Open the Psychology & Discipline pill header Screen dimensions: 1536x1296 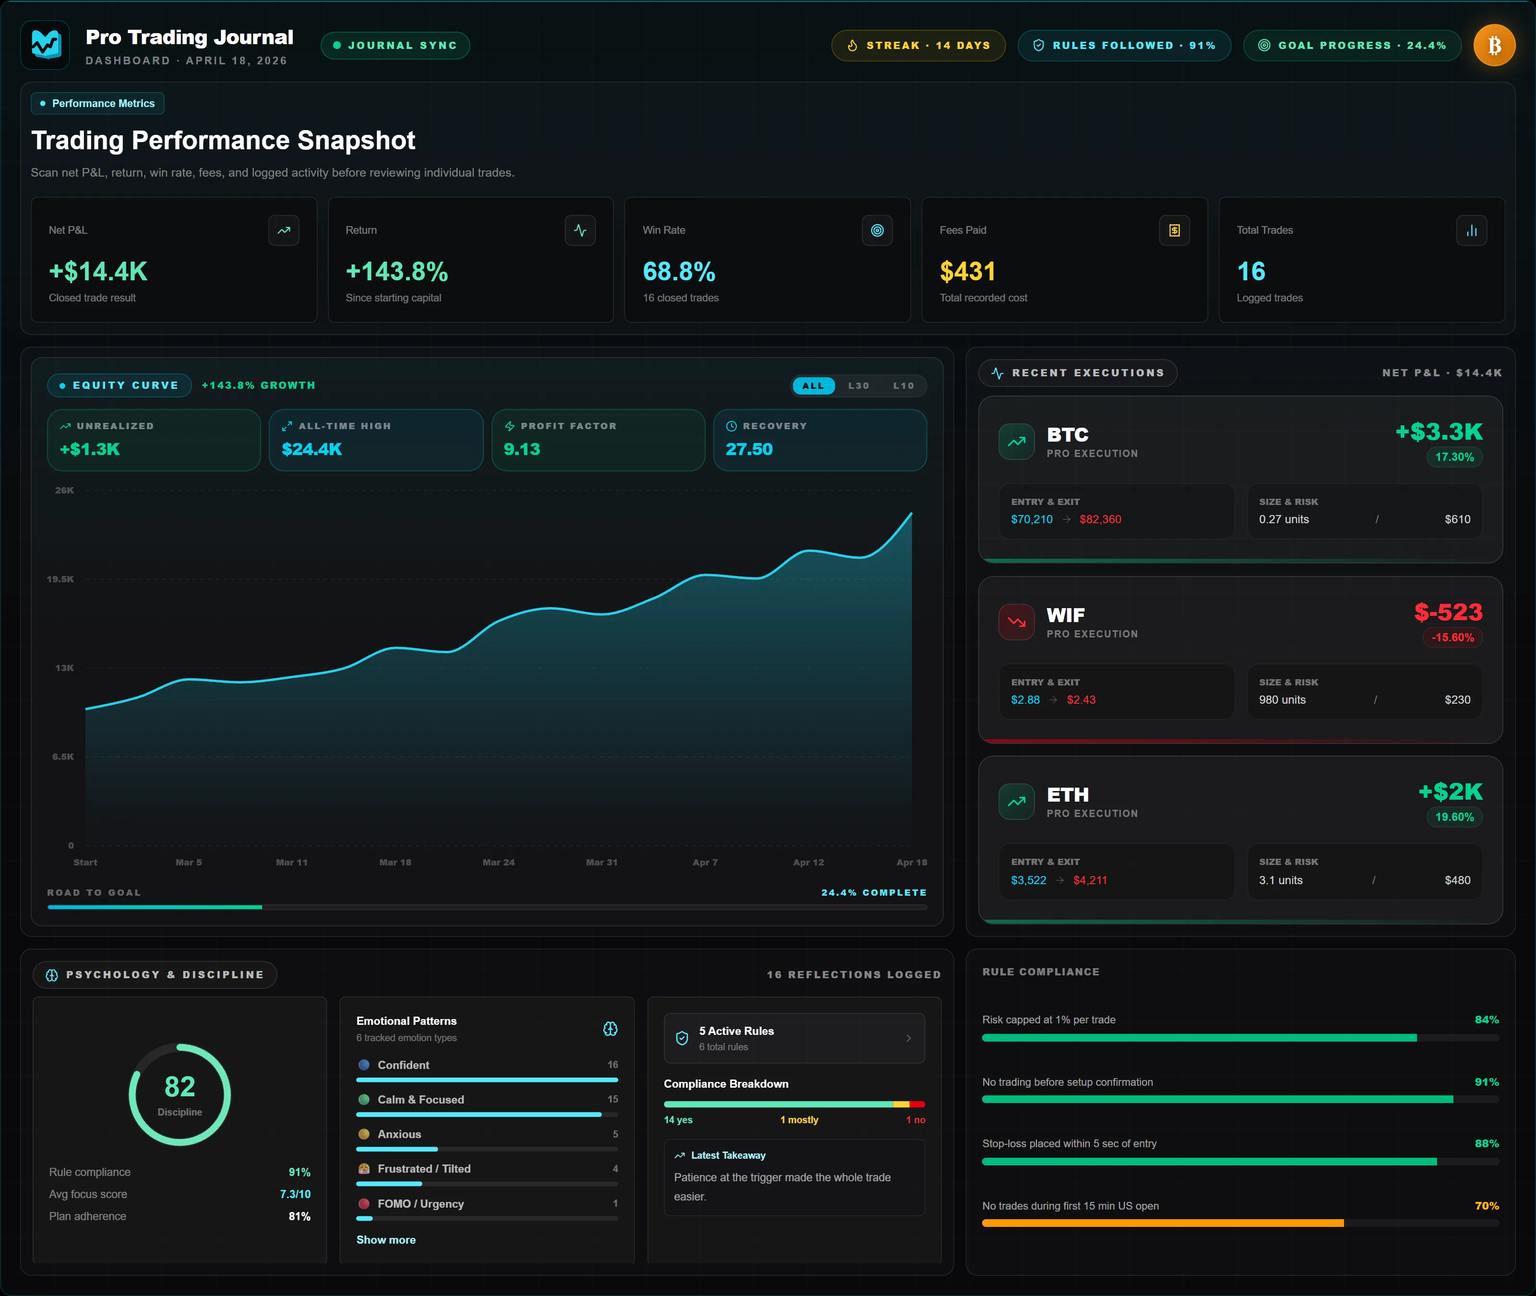[155, 975]
